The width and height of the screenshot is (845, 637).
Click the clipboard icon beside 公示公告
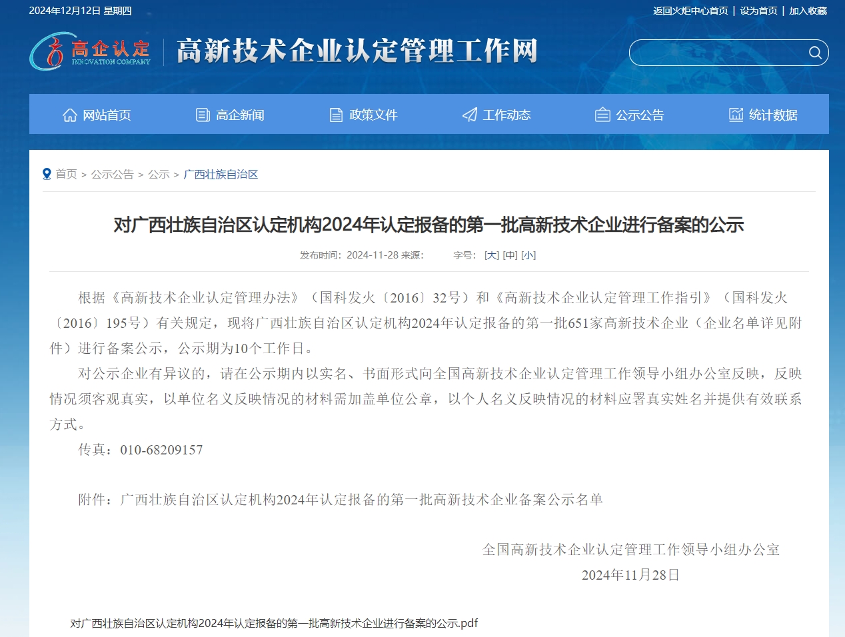click(602, 115)
